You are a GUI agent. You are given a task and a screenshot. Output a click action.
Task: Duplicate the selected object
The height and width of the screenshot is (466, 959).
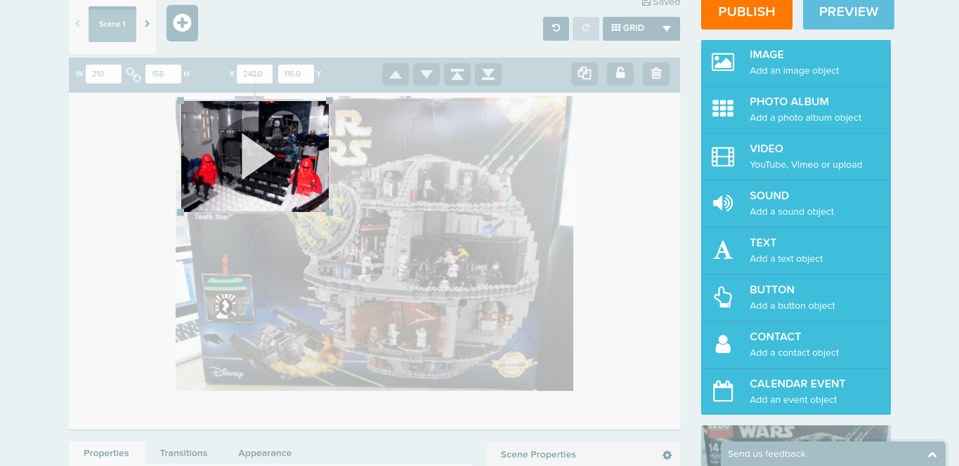click(585, 74)
